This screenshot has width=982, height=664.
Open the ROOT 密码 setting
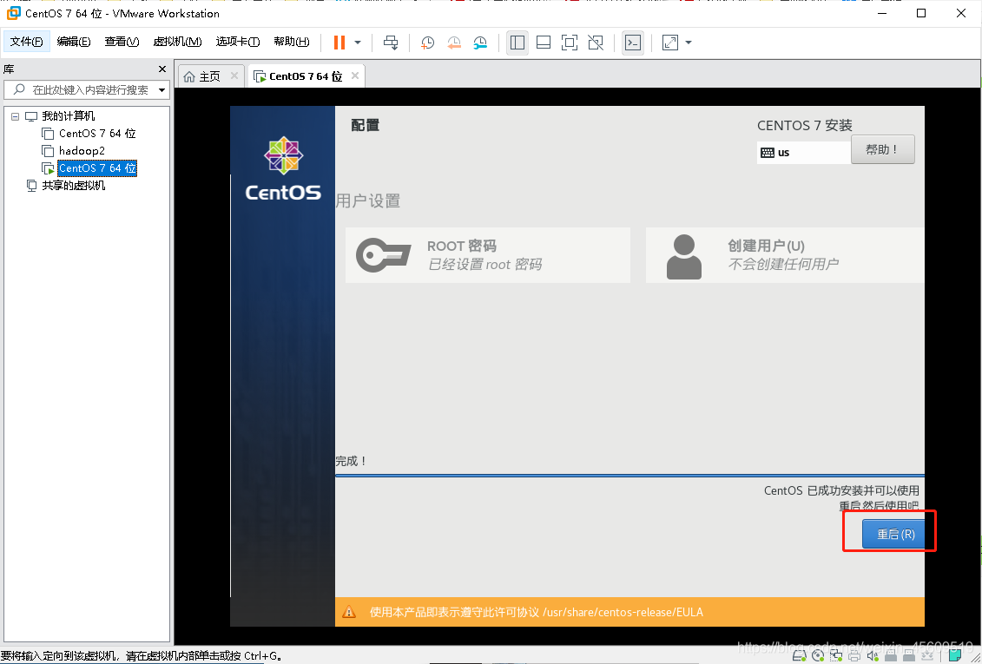[488, 255]
